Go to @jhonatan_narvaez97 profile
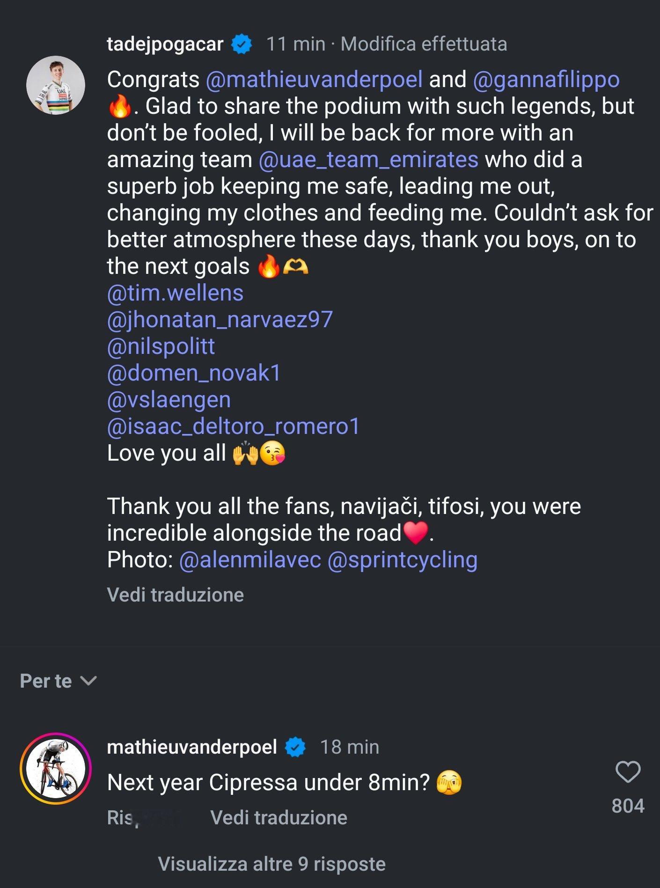 pyautogui.click(x=220, y=320)
